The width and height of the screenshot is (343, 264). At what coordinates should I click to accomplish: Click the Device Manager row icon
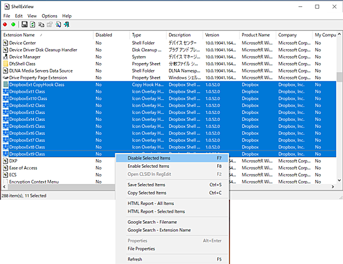click(5, 57)
